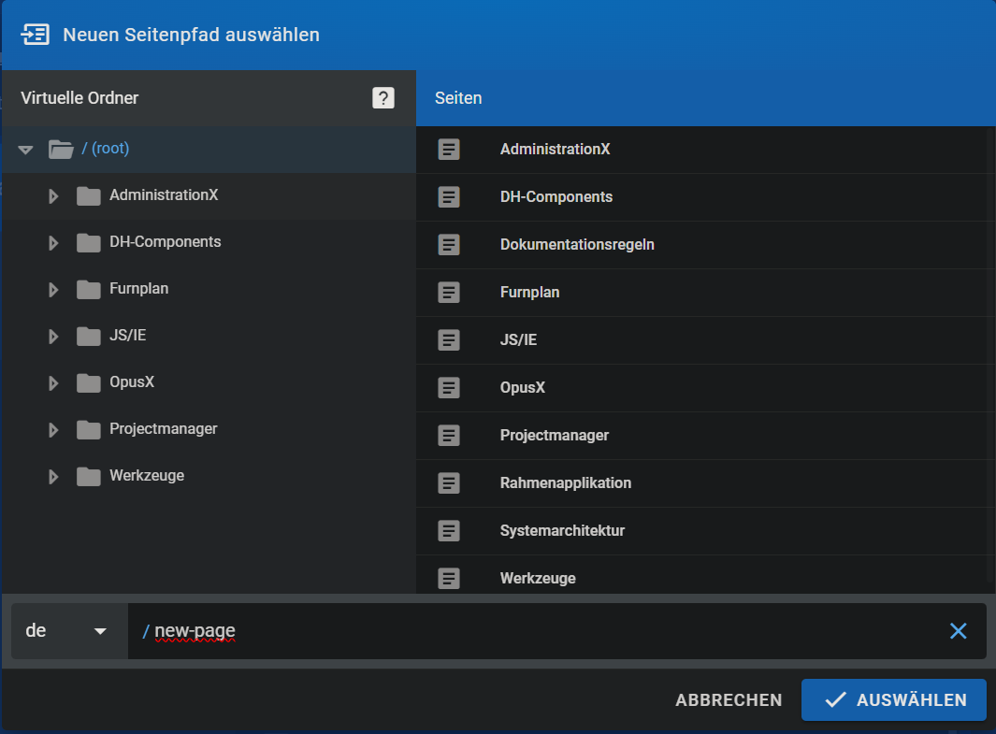Click the Dokumentationsregeln page icon
The image size is (996, 734).
(449, 245)
